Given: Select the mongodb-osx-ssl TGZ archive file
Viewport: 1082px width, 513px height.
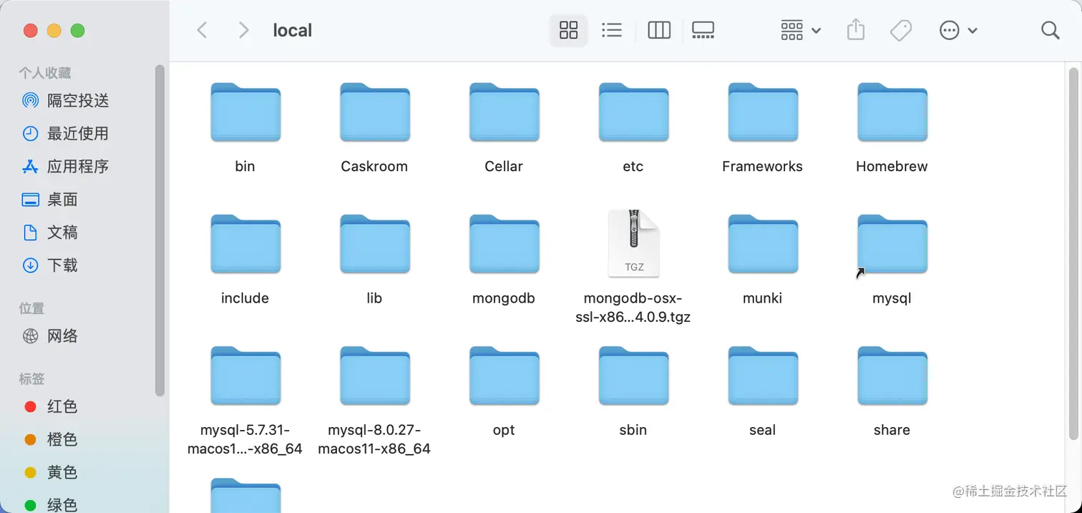Looking at the screenshot, I should point(634,243).
